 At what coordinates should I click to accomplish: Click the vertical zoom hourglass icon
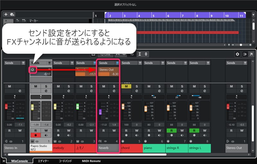click(x=140, y=54)
